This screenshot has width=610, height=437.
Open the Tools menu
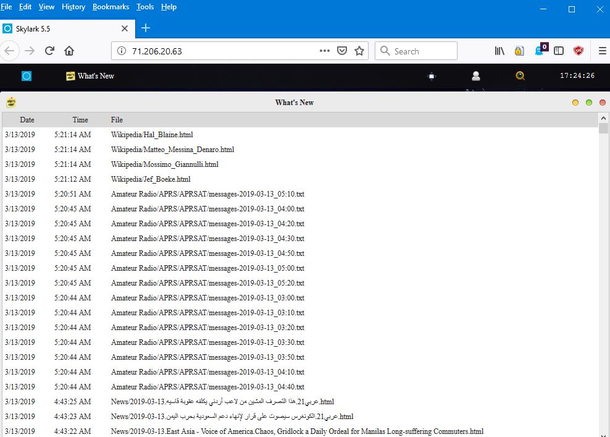(x=145, y=7)
